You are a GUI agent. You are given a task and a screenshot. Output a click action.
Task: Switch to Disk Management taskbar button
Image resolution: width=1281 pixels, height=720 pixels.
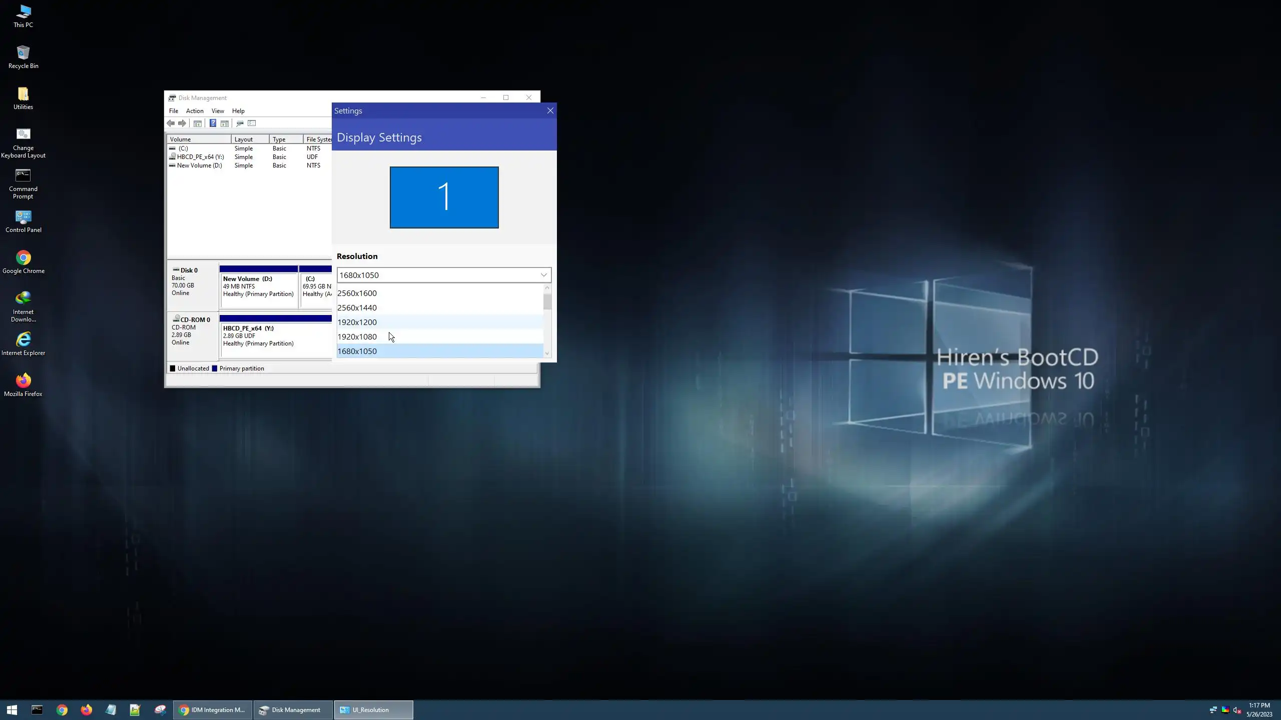click(293, 709)
